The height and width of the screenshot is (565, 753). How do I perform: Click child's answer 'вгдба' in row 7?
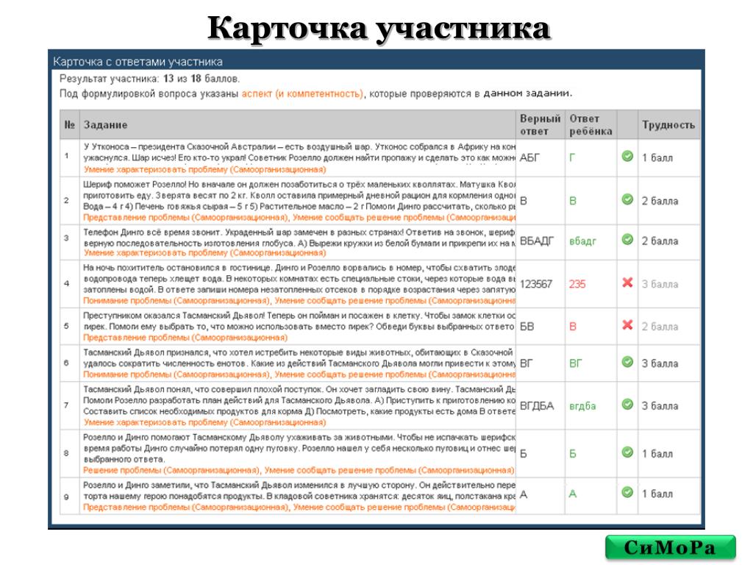[x=582, y=406]
